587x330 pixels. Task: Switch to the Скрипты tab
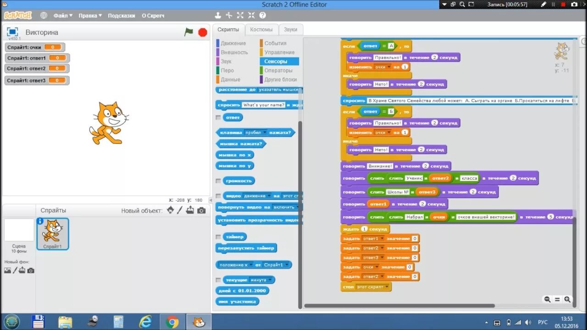pyautogui.click(x=228, y=29)
